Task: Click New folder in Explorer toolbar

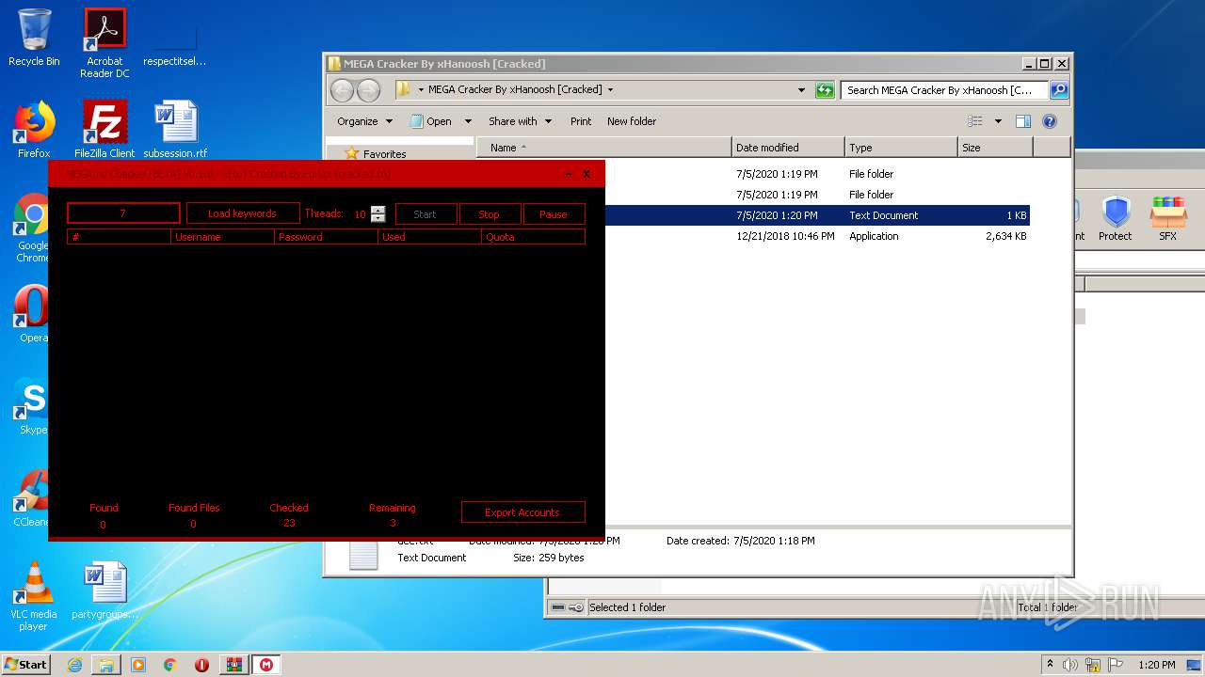Action: [632, 121]
